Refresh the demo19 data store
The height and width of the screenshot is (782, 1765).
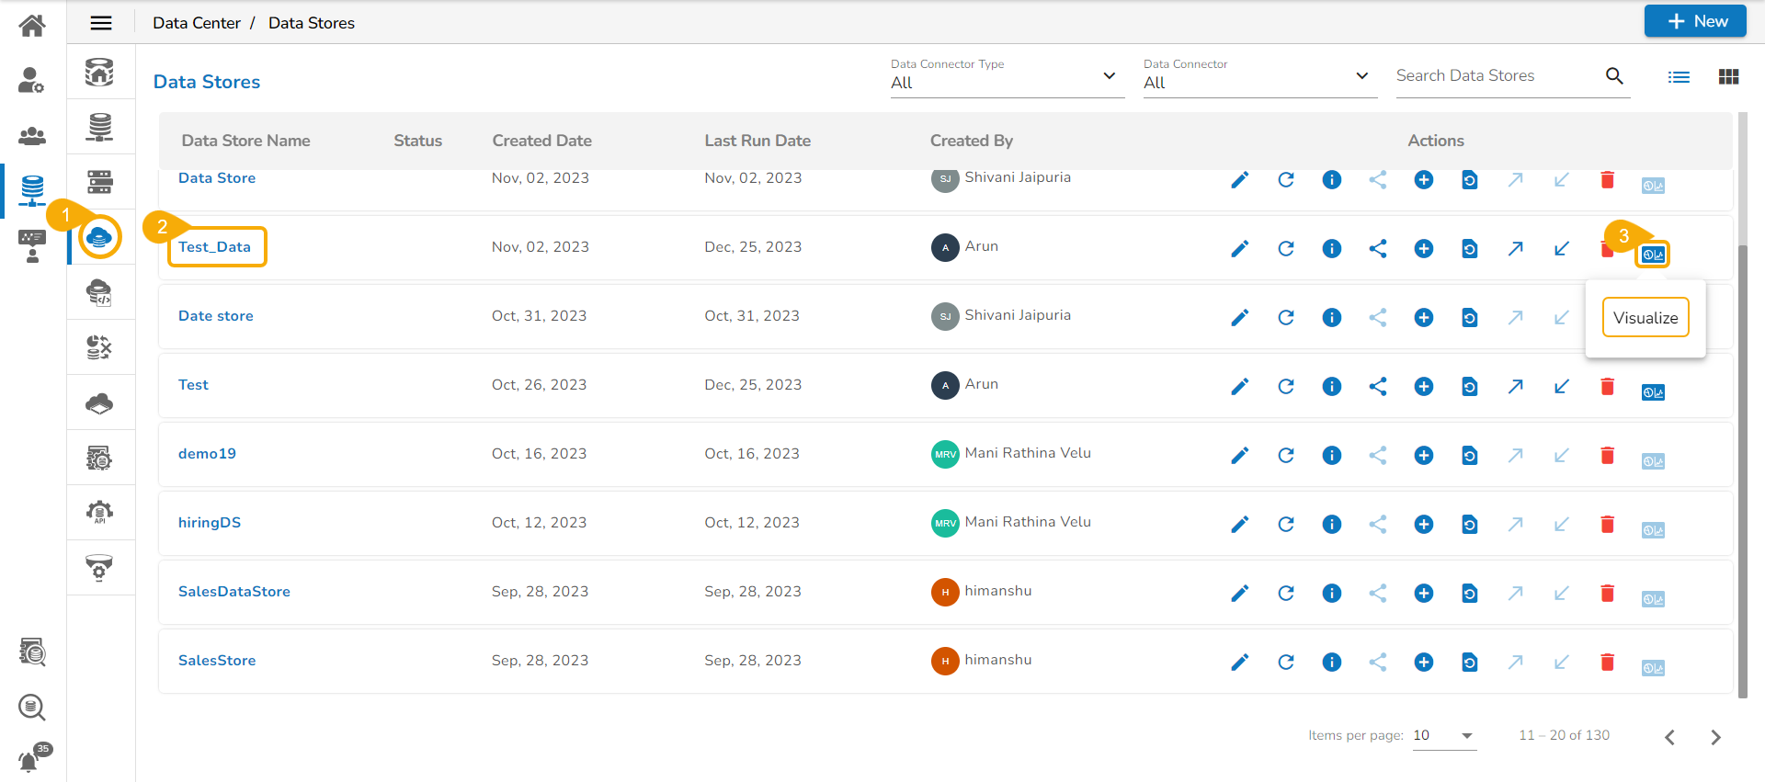[x=1285, y=456]
